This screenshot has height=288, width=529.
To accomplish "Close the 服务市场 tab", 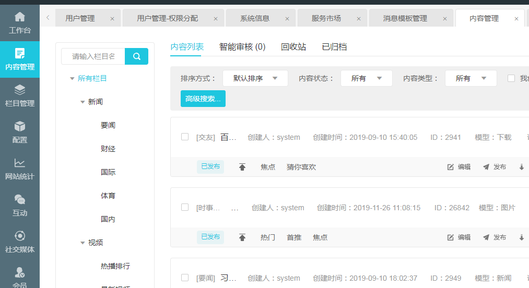I will pos(358,19).
